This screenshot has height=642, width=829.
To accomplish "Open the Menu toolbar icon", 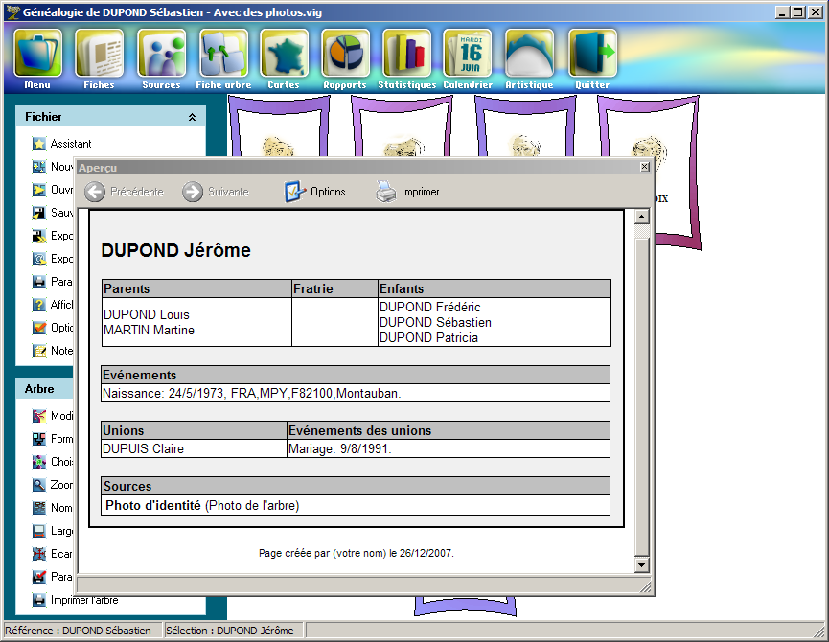I will pos(37,54).
